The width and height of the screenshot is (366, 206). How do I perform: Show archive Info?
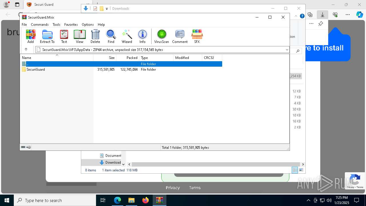tap(142, 36)
